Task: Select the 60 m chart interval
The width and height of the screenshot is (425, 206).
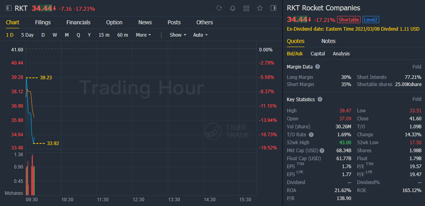Action: point(123,35)
